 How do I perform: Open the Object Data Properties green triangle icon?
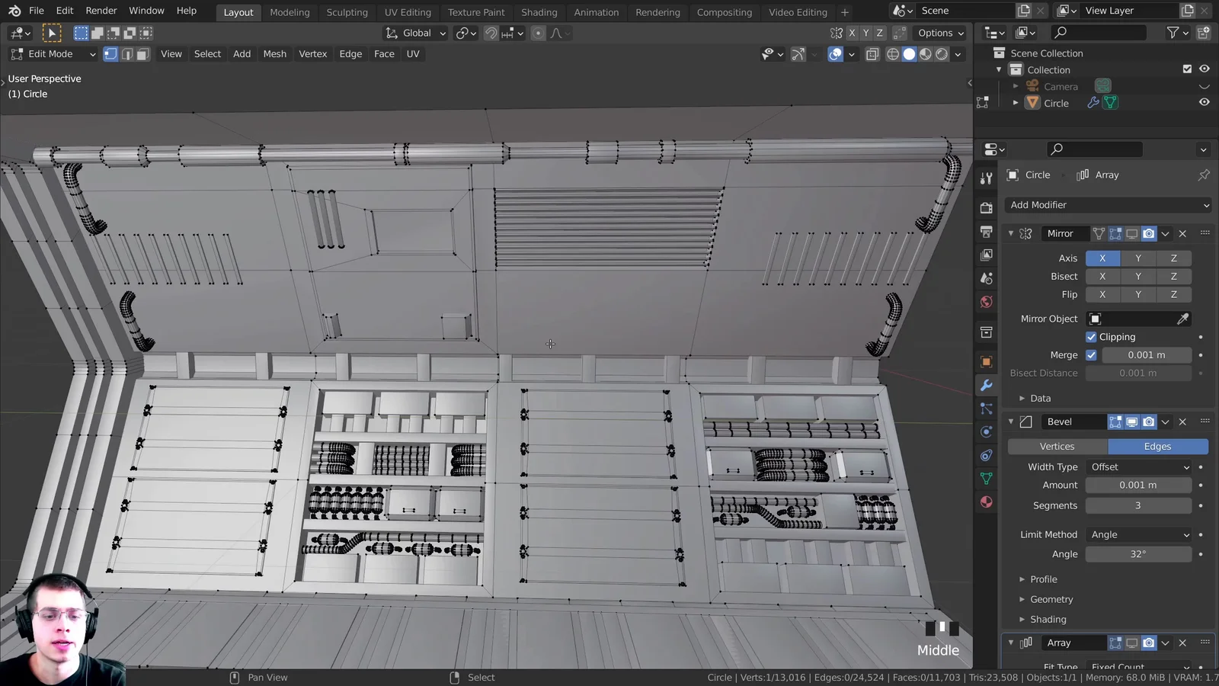coord(986,478)
